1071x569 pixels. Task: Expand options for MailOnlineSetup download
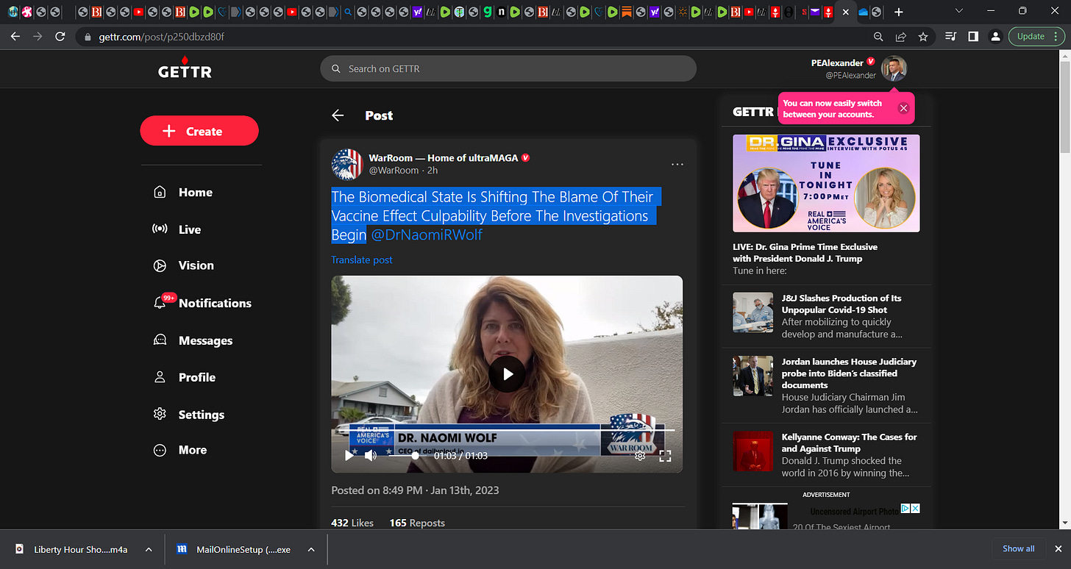tap(311, 549)
